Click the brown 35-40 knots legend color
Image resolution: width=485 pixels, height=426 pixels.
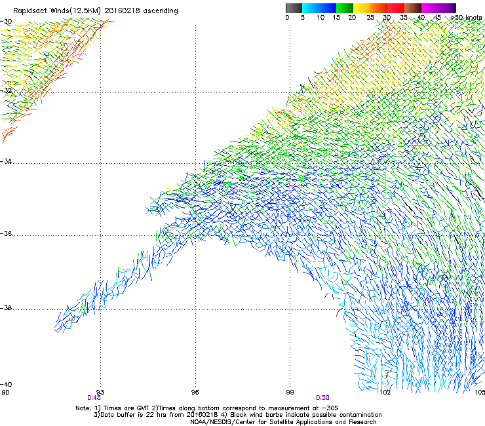[x=413, y=8]
